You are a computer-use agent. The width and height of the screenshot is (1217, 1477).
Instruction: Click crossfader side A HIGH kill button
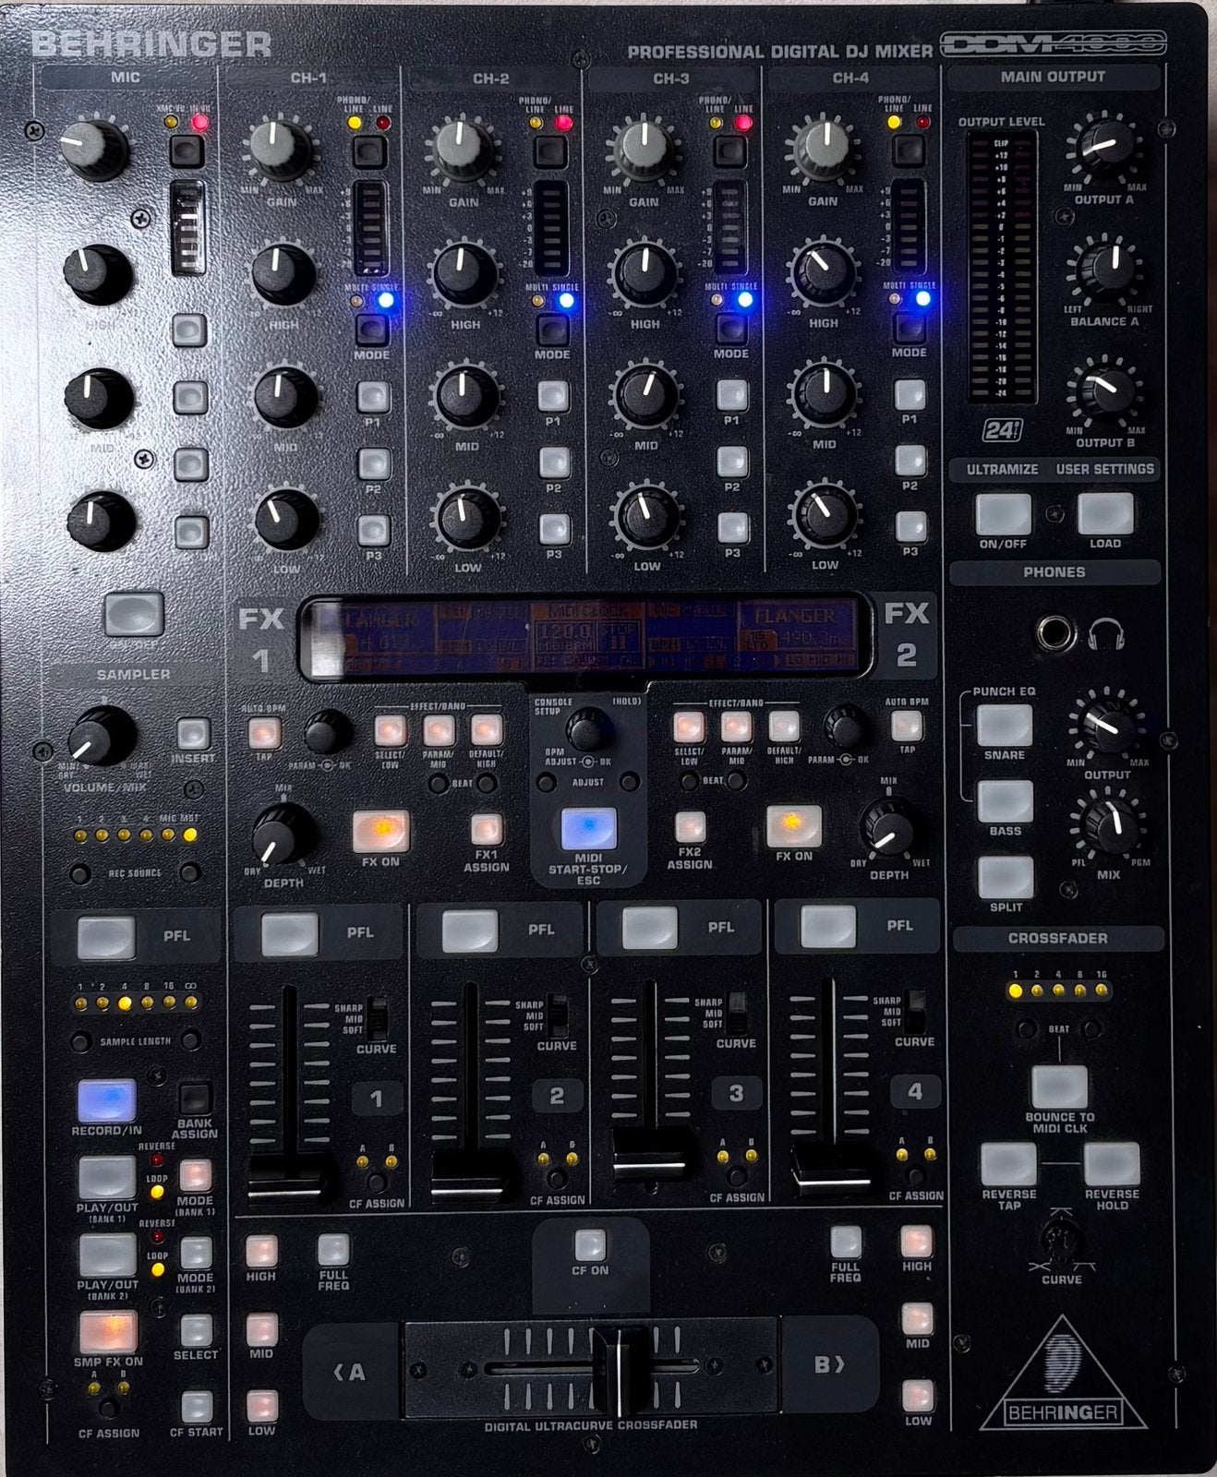point(261,1253)
